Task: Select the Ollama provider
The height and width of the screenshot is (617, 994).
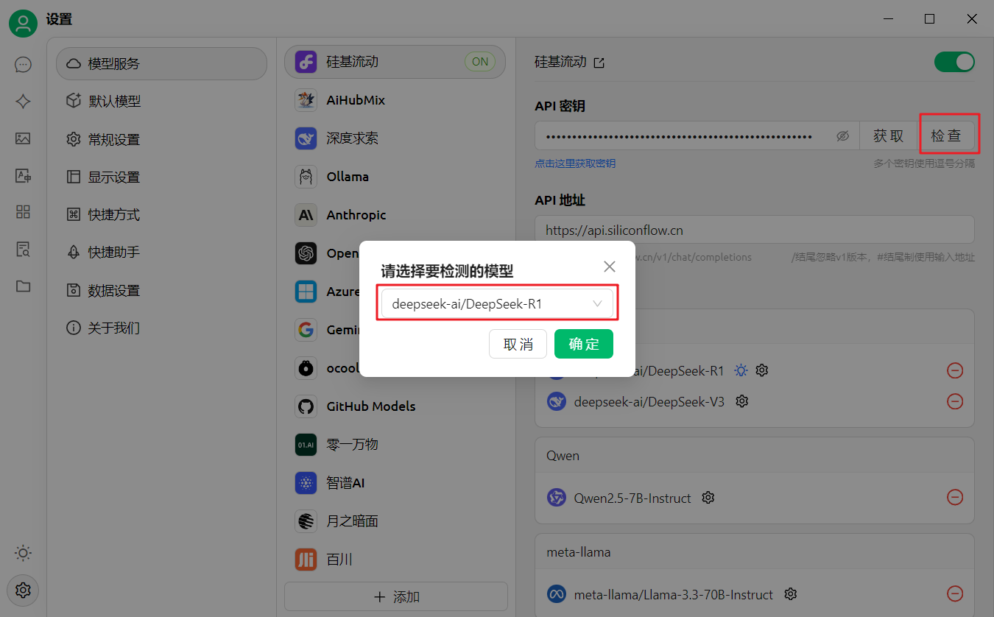Action: [x=395, y=177]
